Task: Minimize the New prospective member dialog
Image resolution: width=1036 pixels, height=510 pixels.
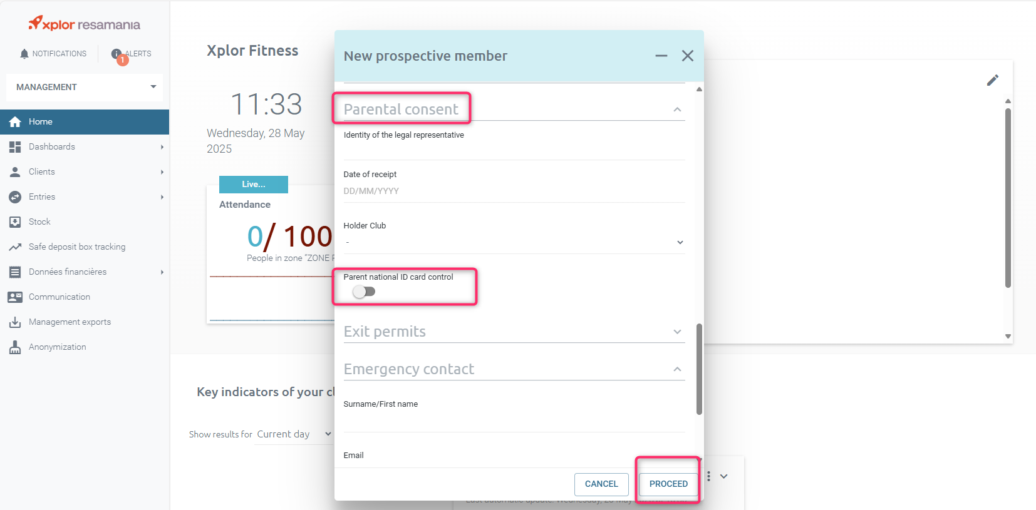Action: coord(661,56)
